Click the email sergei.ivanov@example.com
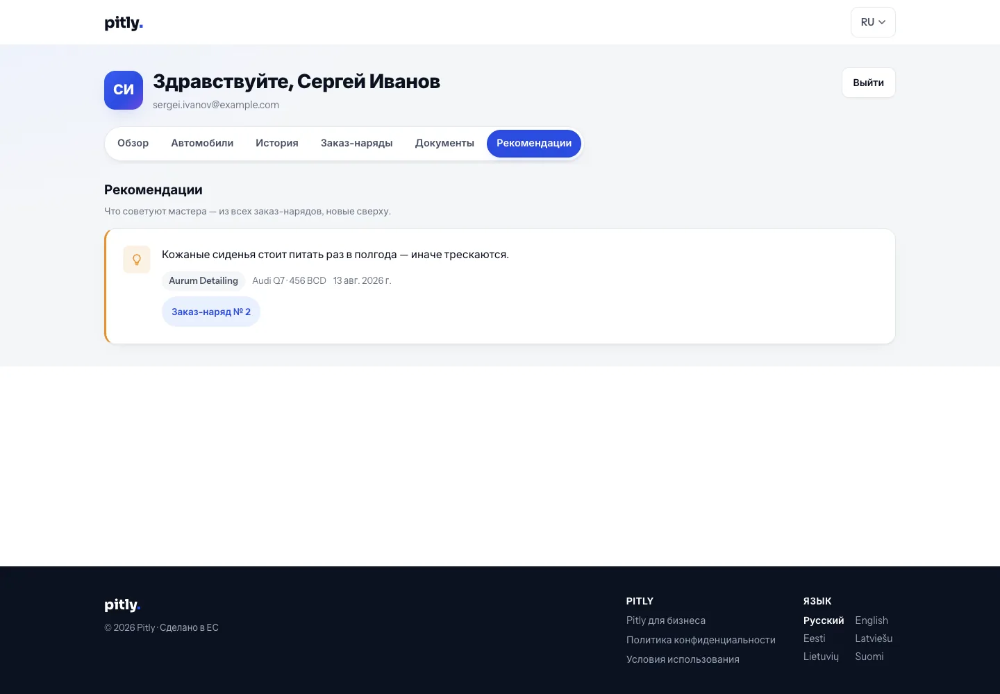This screenshot has width=1000, height=694. pos(216,105)
